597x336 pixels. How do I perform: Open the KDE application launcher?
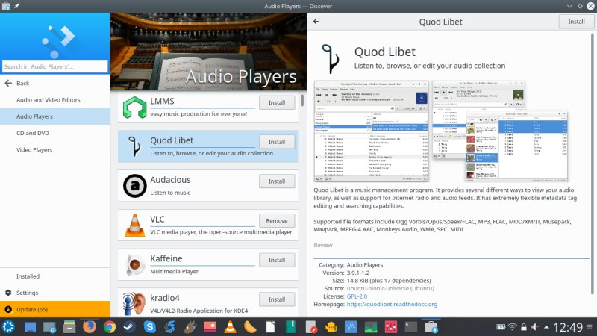(x=9, y=326)
